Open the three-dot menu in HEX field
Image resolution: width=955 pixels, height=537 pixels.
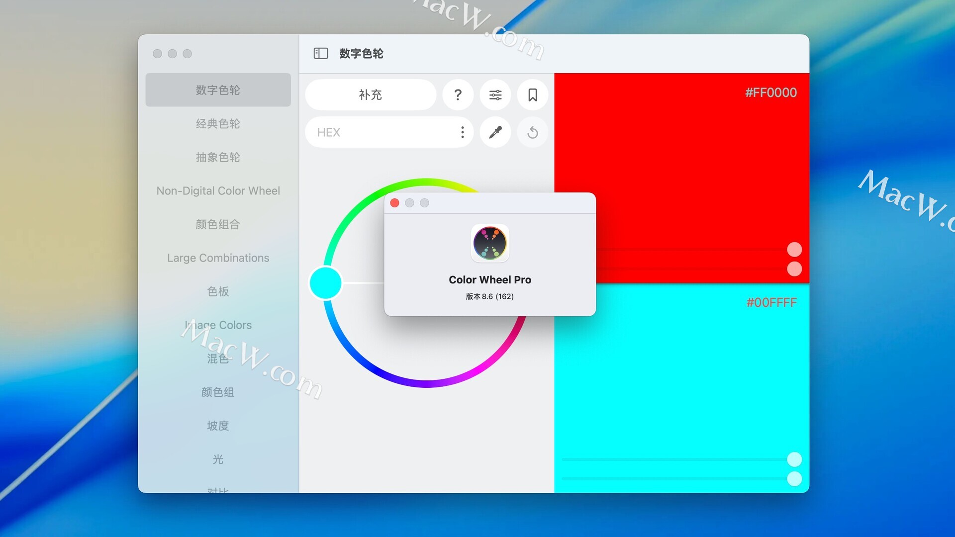[x=462, y=132]
